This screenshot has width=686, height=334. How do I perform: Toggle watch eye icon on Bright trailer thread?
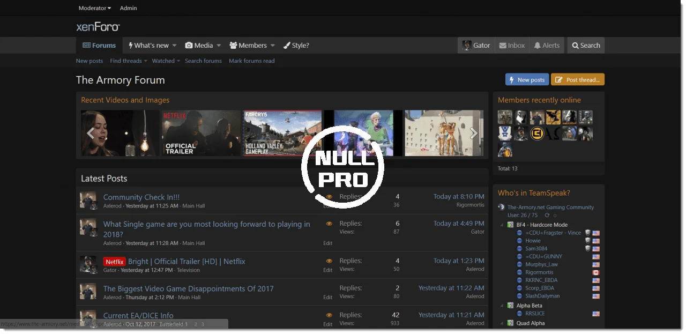pyautogui.click(x=329, y=261)
